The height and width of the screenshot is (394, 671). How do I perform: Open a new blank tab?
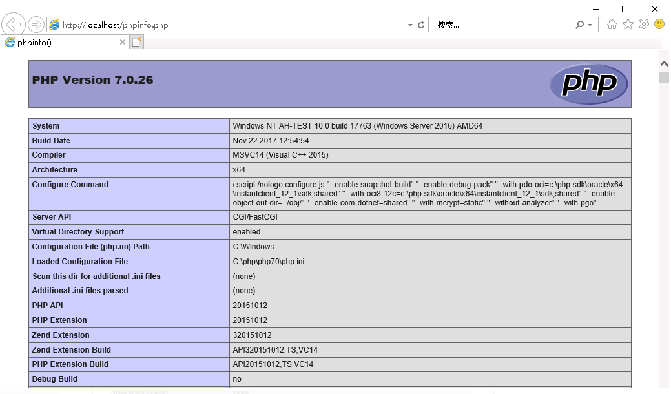coord(136,42)
